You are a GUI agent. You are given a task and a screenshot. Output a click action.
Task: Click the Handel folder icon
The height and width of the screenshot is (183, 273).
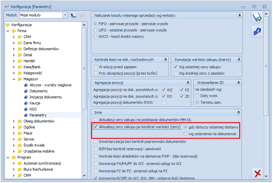tap(20, 61)
